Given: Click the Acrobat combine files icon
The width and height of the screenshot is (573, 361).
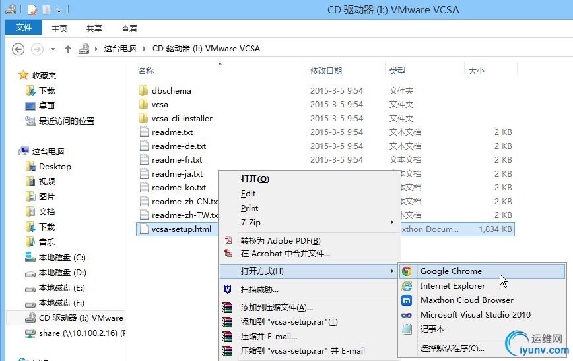Looking at the screenshot, I should (x=228, y=253).
